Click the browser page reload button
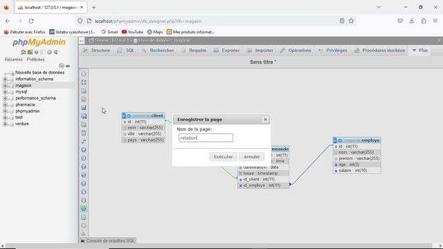 coord(31,21)
